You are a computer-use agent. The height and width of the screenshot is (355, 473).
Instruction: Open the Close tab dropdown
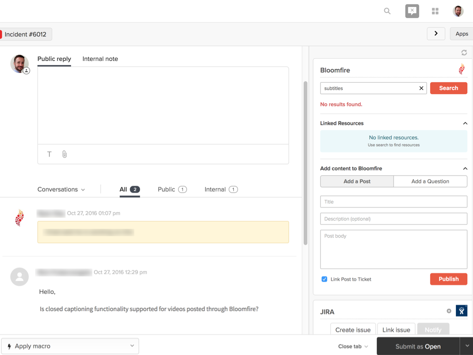tap(352, 346)
